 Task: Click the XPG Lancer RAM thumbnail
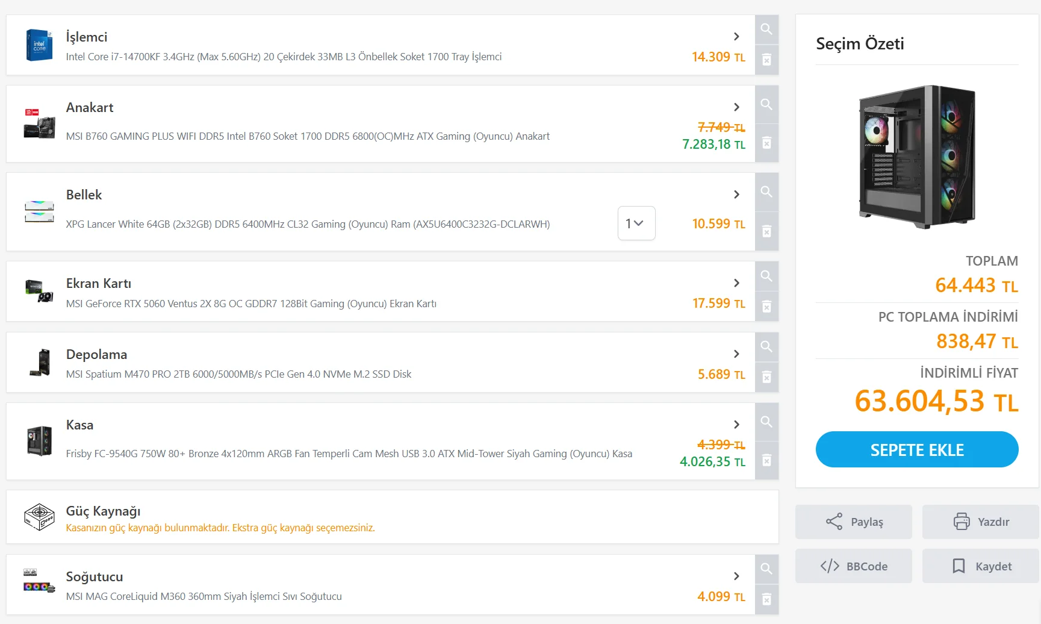(39, 211)
